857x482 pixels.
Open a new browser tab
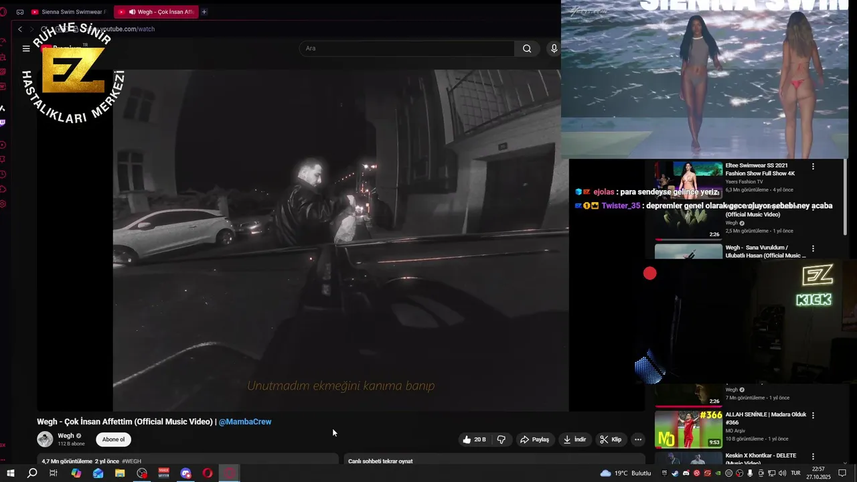(x=204, y=11)
